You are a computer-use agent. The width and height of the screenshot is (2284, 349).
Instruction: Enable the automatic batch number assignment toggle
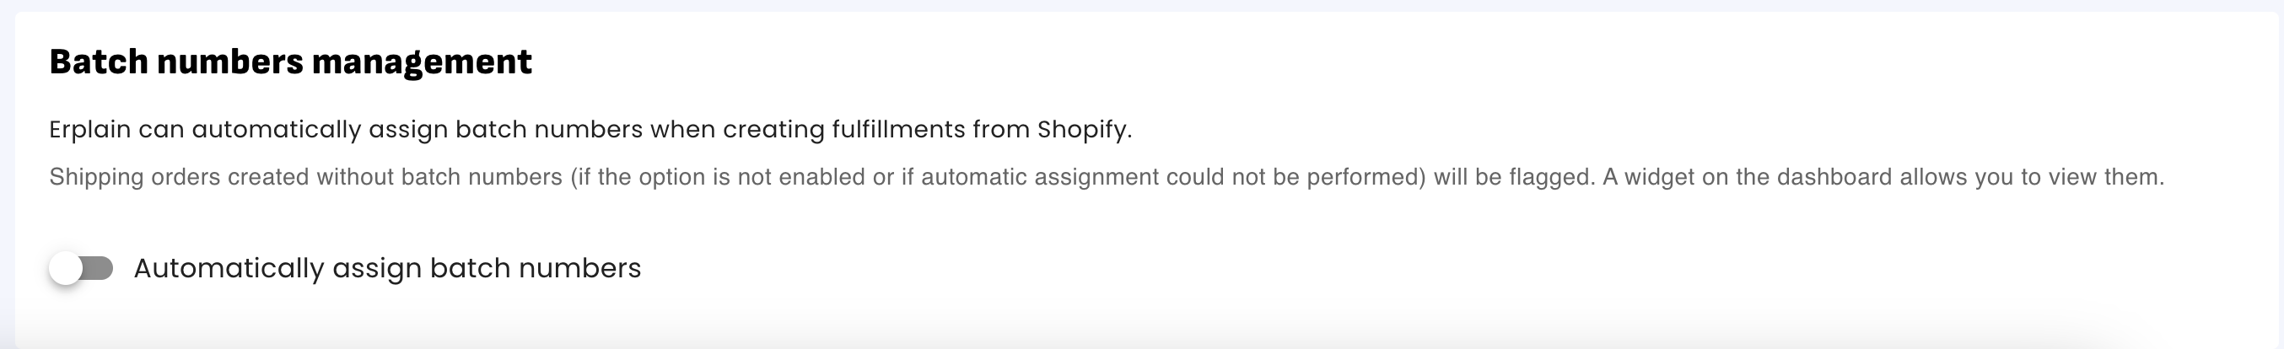point(82,268)
